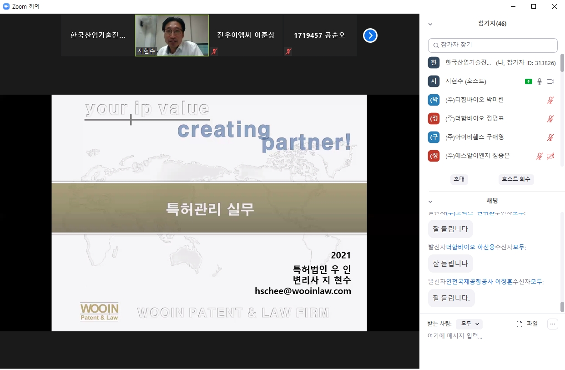Click 지 avatar of host 지현수
The image size is (565, 370).
pyautogui.click(x=434, y=81)
